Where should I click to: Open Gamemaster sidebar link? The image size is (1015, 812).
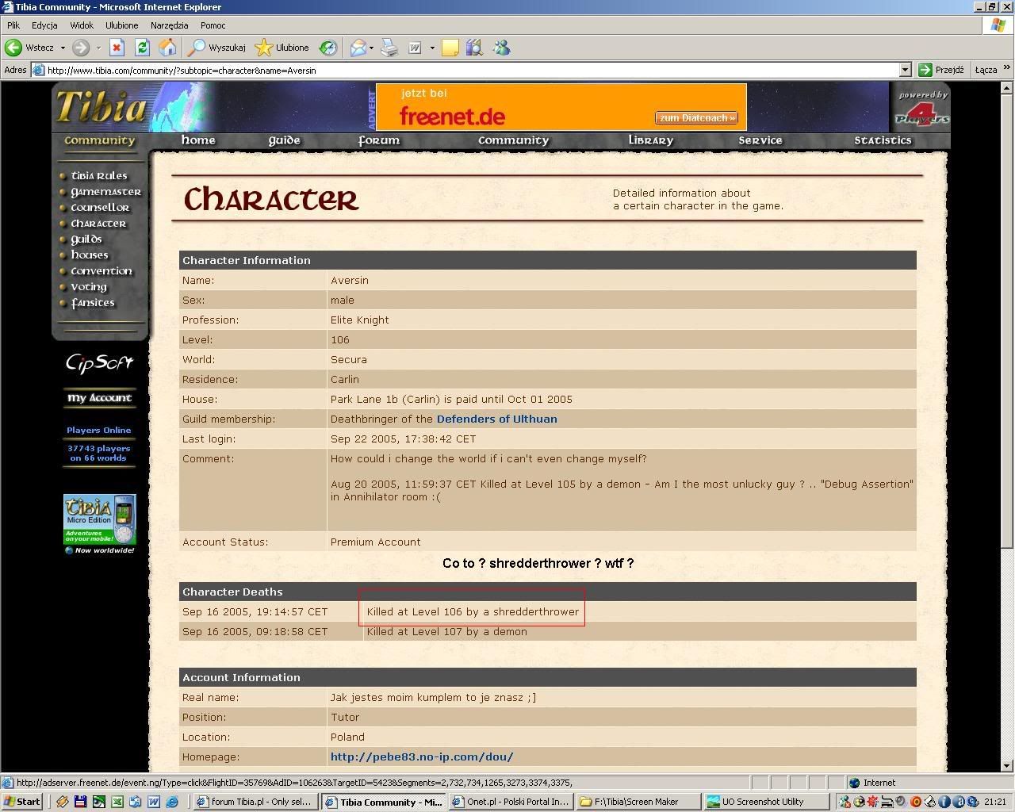click(105, 192)
